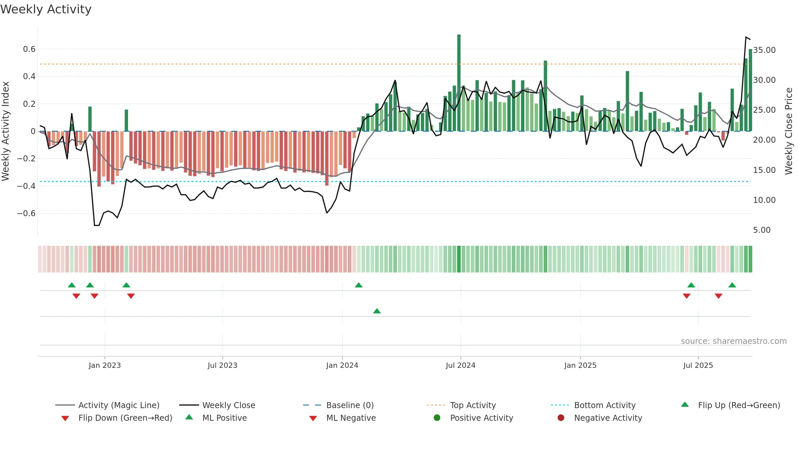Click the red triangle for ML Negative legend
This screenshot has height=449, width=798.
(313, 418)
